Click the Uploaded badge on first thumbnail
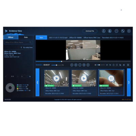The image size is (136, 136). click(x=49, y=86)
